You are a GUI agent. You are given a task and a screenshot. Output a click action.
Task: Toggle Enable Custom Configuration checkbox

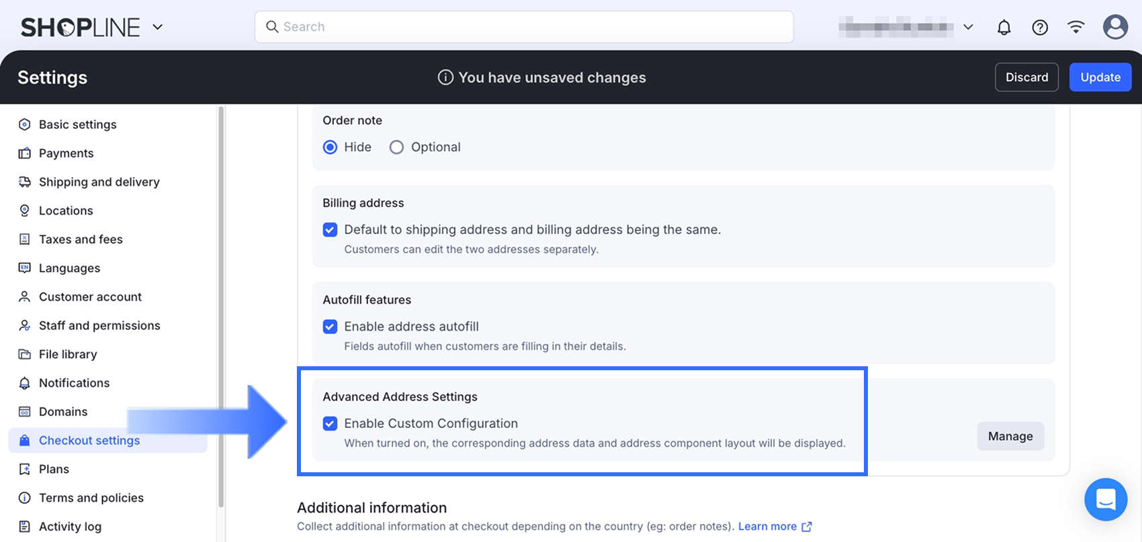(x=330, y=423)
